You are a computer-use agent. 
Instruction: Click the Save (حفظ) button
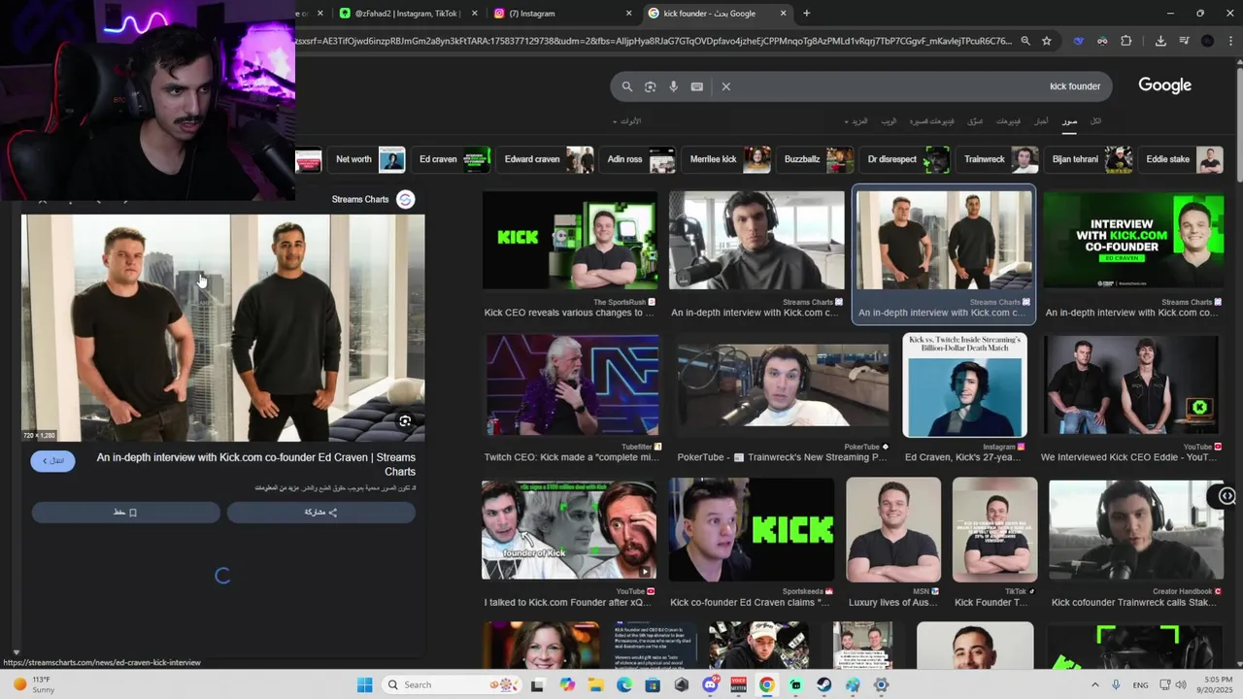(126, 513)
